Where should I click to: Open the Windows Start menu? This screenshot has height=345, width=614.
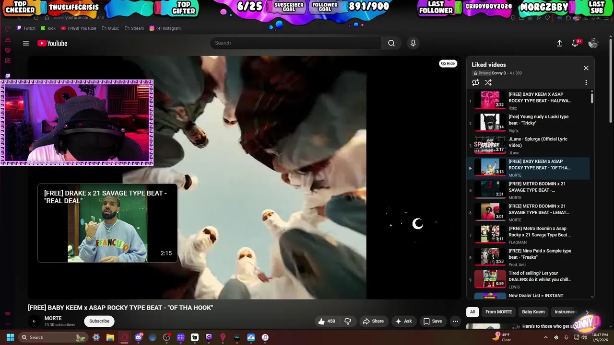10,337
